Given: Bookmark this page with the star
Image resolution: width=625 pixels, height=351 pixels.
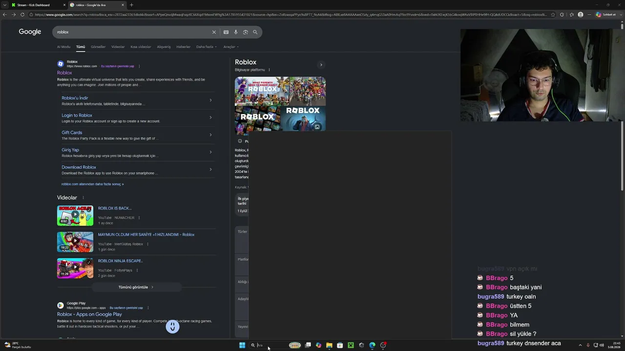Looking at the screenshot, I should pyautogui.click(x=553, y=15).
